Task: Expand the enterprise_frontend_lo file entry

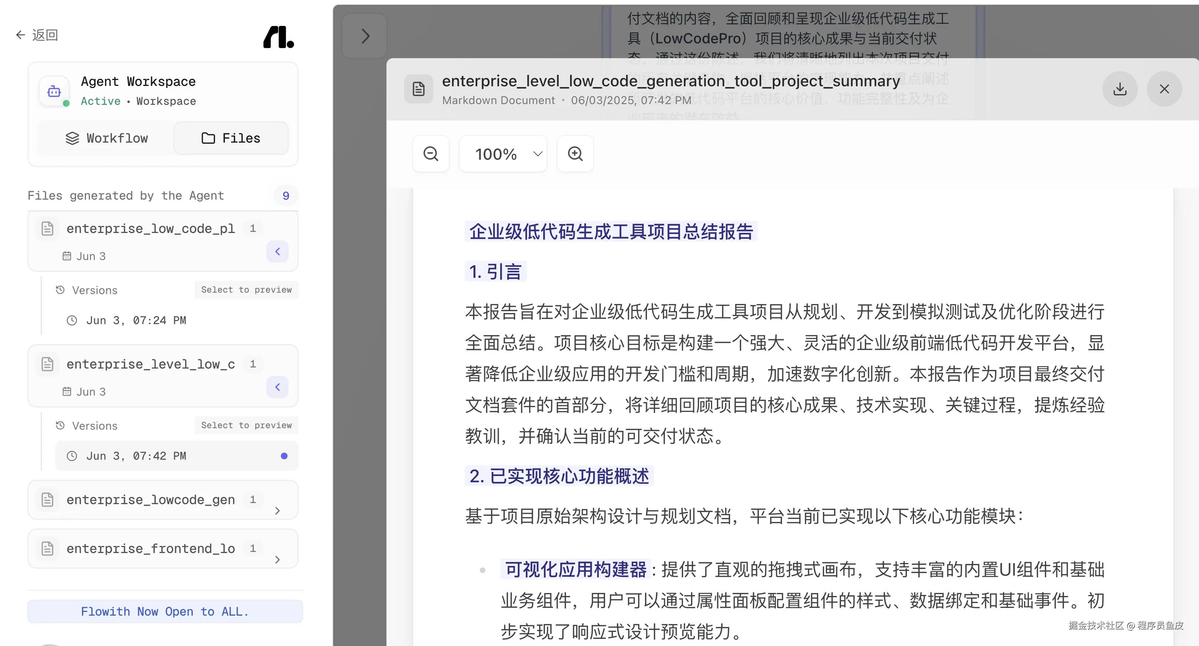Action: (278, 559)
